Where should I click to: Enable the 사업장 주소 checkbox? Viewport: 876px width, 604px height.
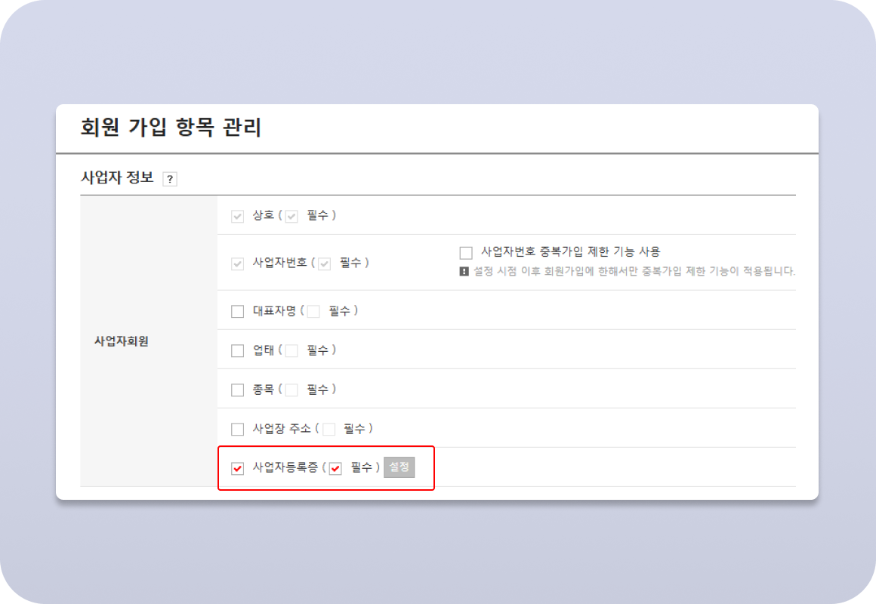click(236, 428)
